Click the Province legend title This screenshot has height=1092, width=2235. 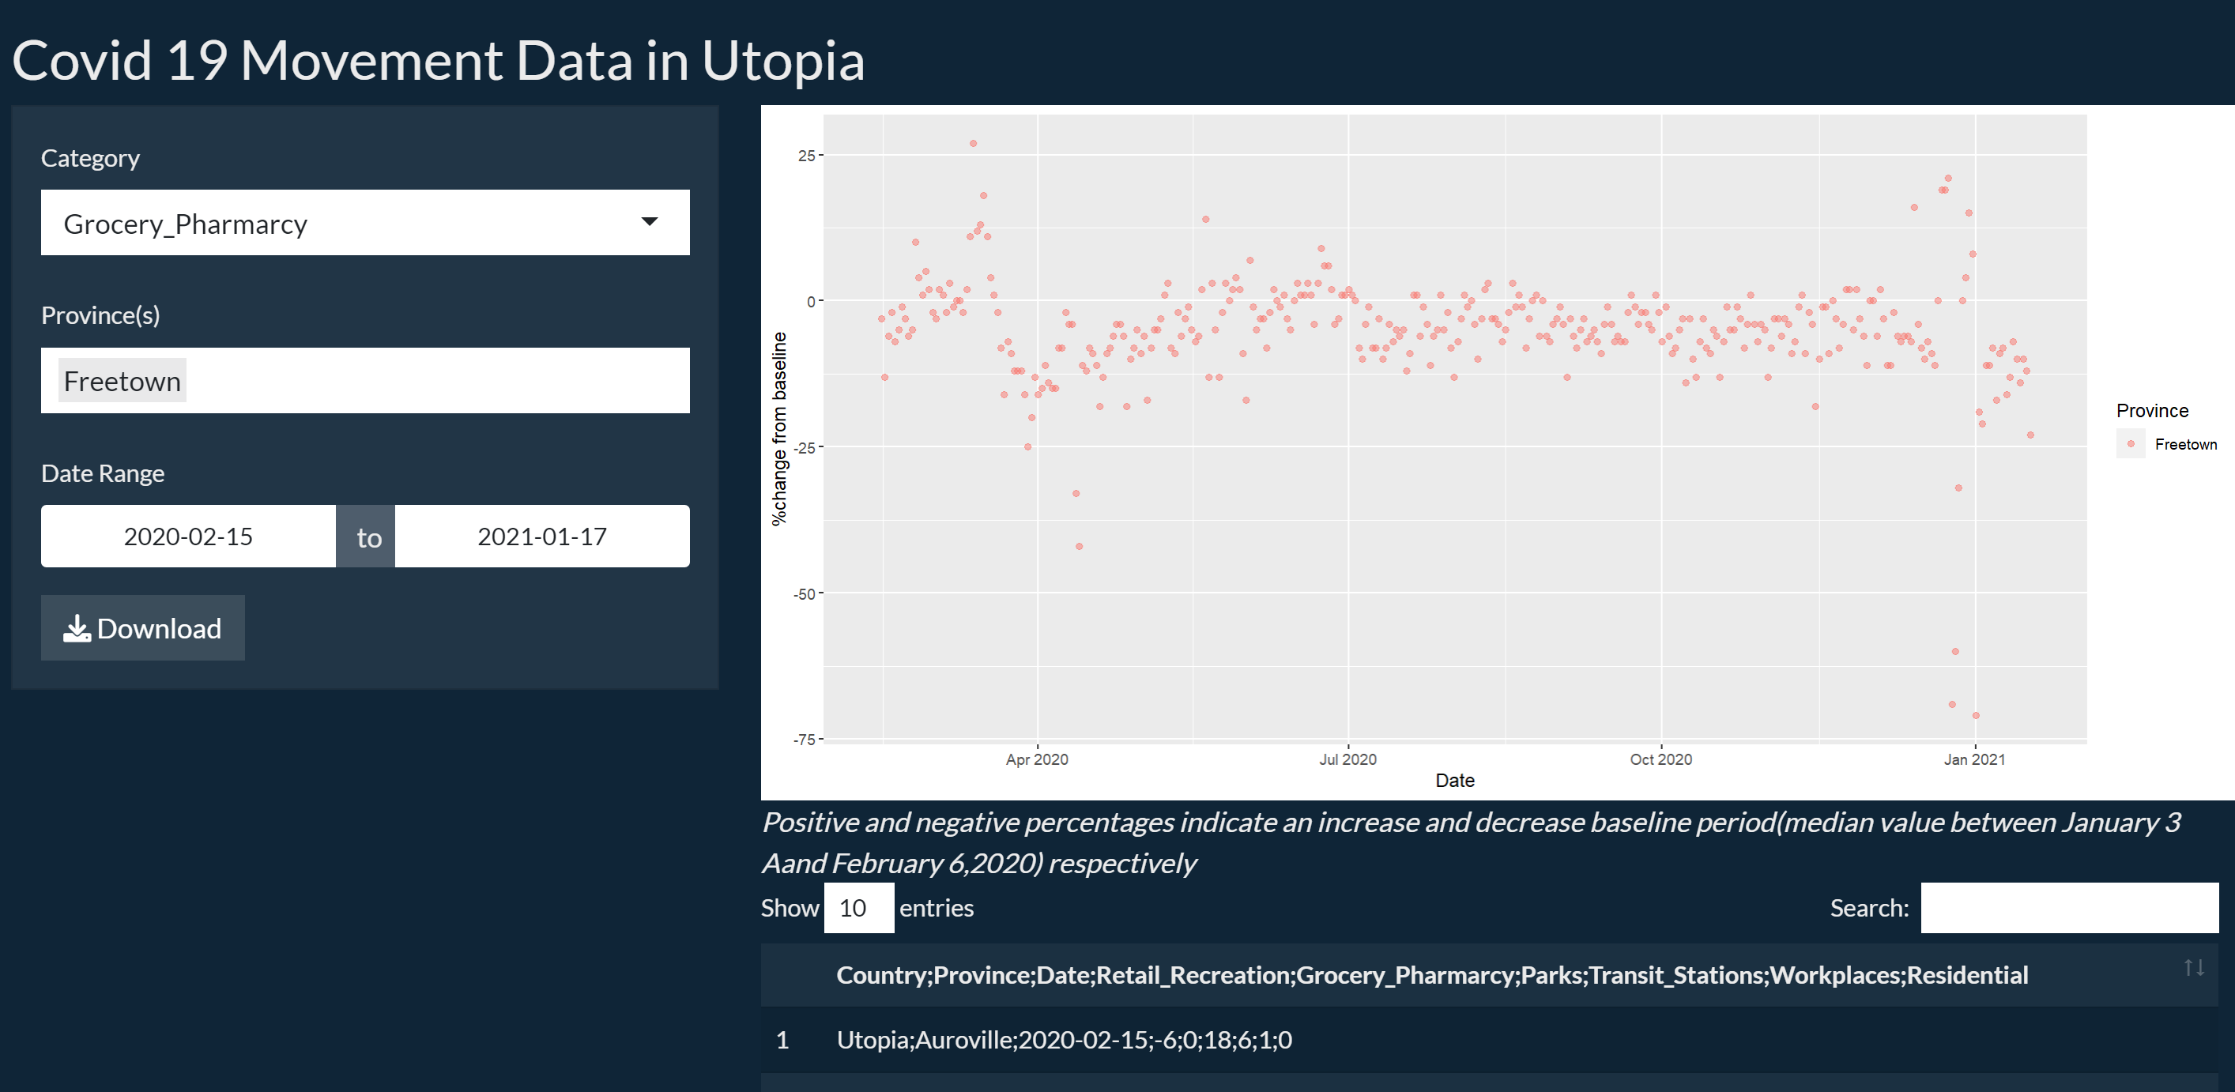[2152, 409]
